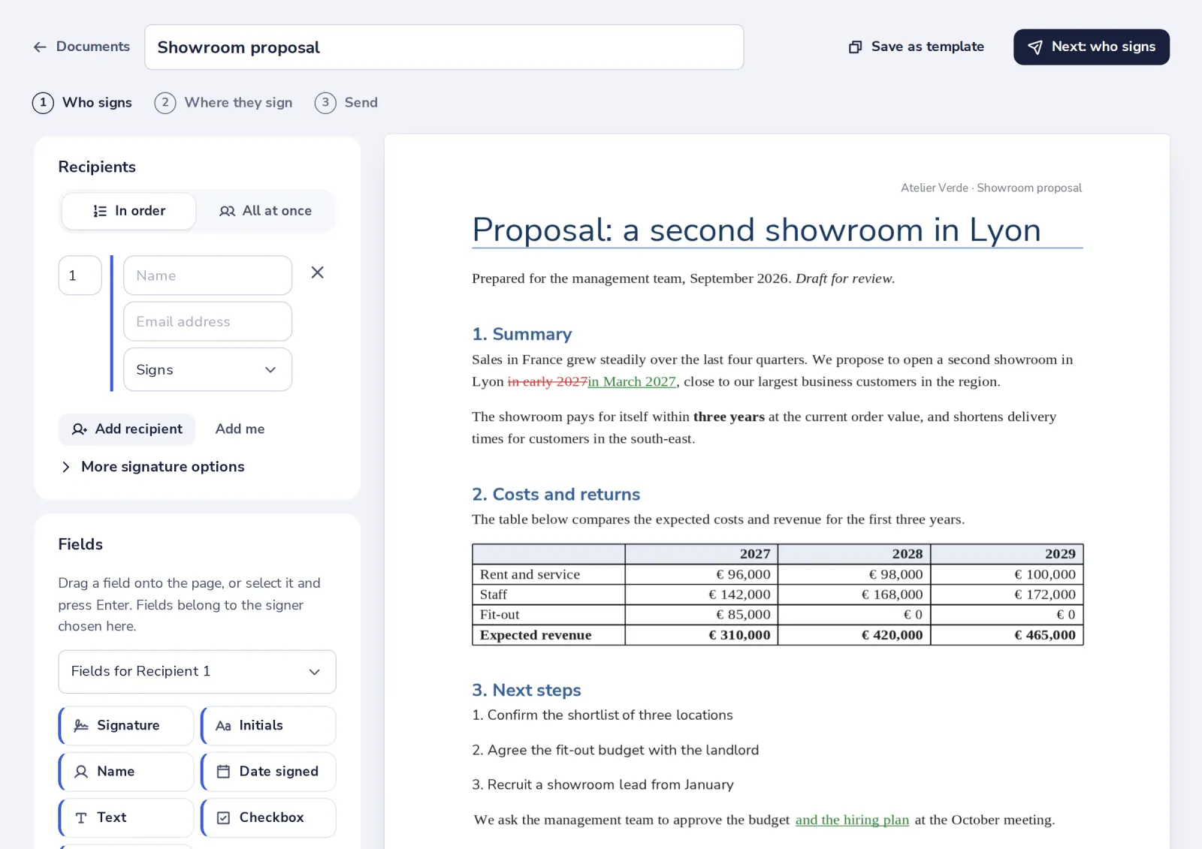This screenshot has height=849, width=1202.
Task: Switch to All at once signing
Action: 265,211
